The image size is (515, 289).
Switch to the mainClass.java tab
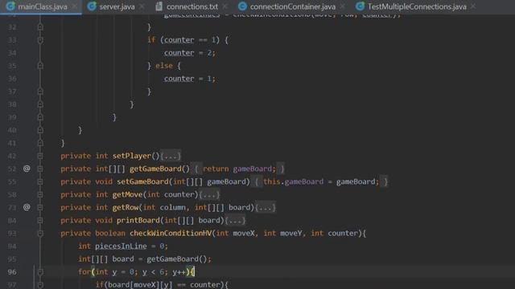pyautogui.click(x=41, y=6)
